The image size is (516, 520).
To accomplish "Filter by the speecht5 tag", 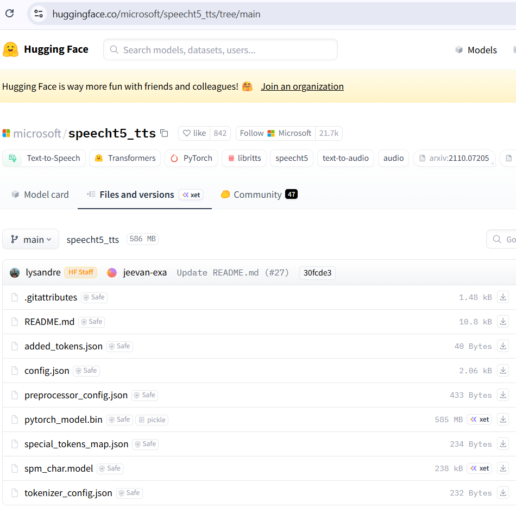I will click(x=292, y=158).
